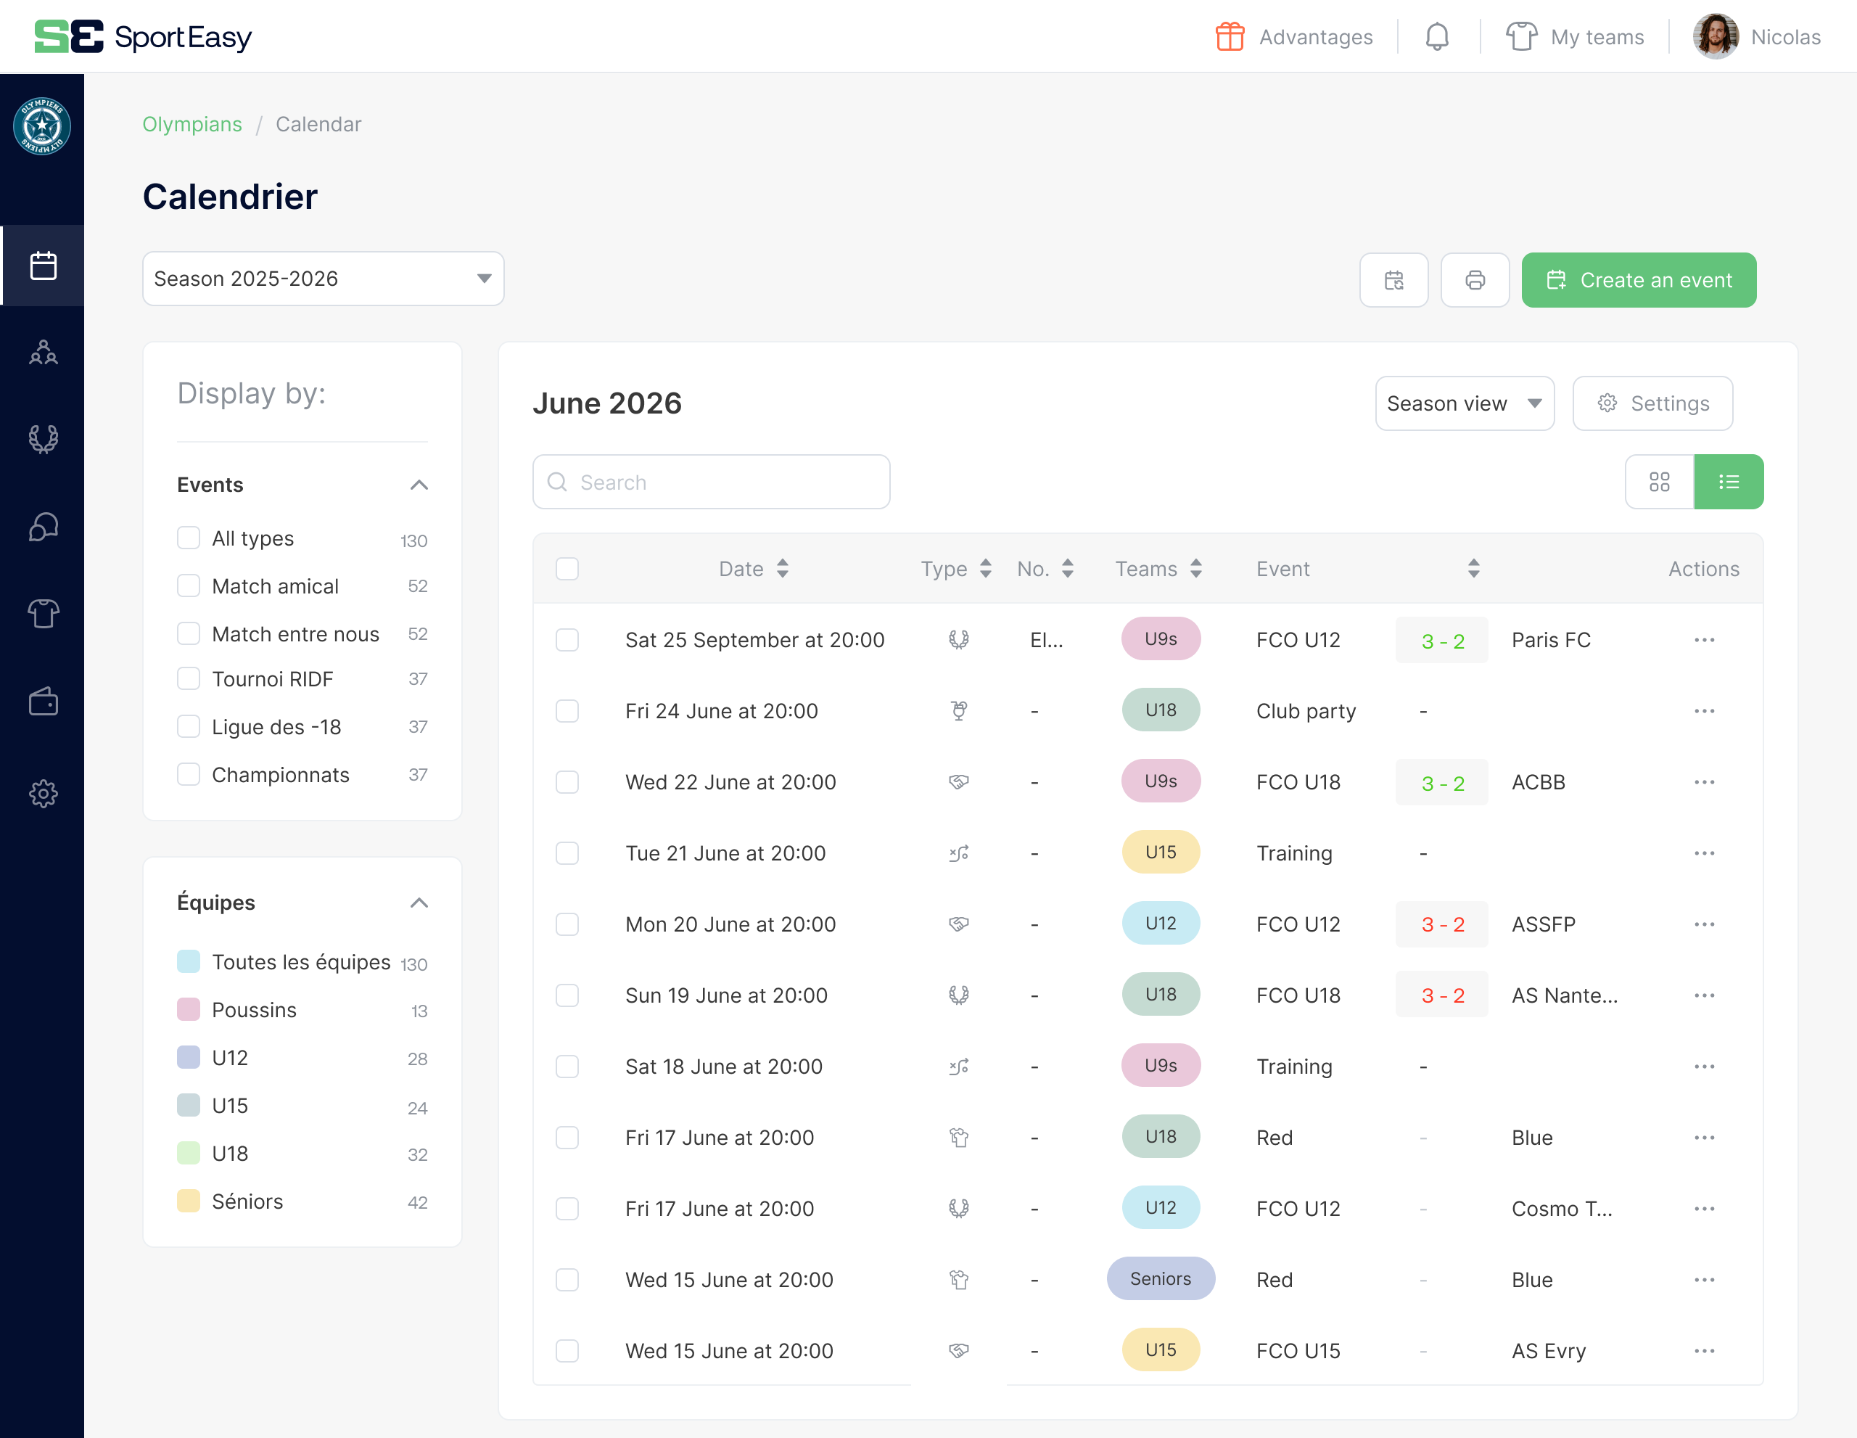This screenshot has height=1438, width=1857.
Task: Open the notifications bell
Action: pos(1438,36)
